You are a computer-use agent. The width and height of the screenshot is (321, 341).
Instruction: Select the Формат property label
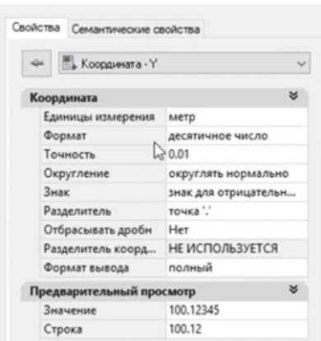coord(65,136)
